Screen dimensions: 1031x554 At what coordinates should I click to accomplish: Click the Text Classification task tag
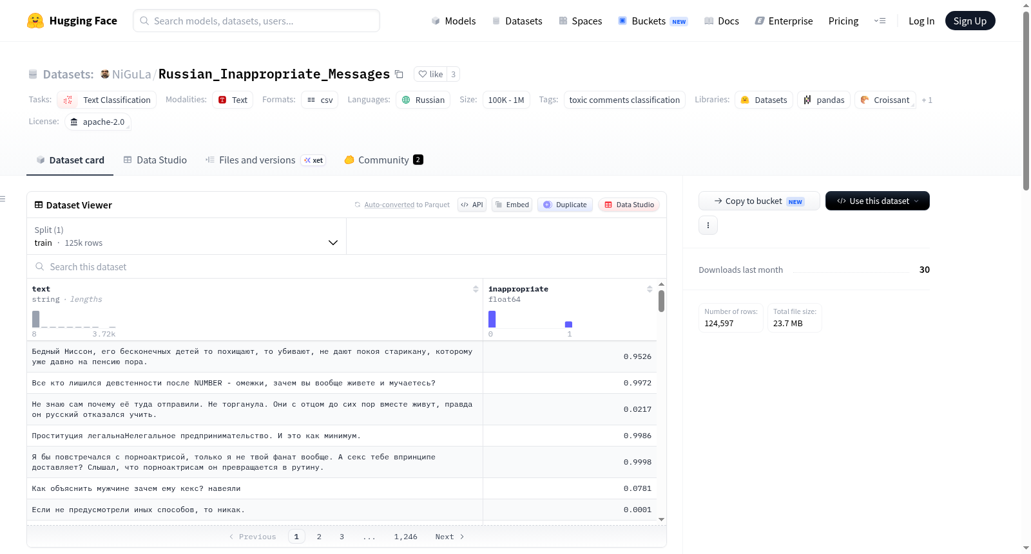[x=107, y=100]
